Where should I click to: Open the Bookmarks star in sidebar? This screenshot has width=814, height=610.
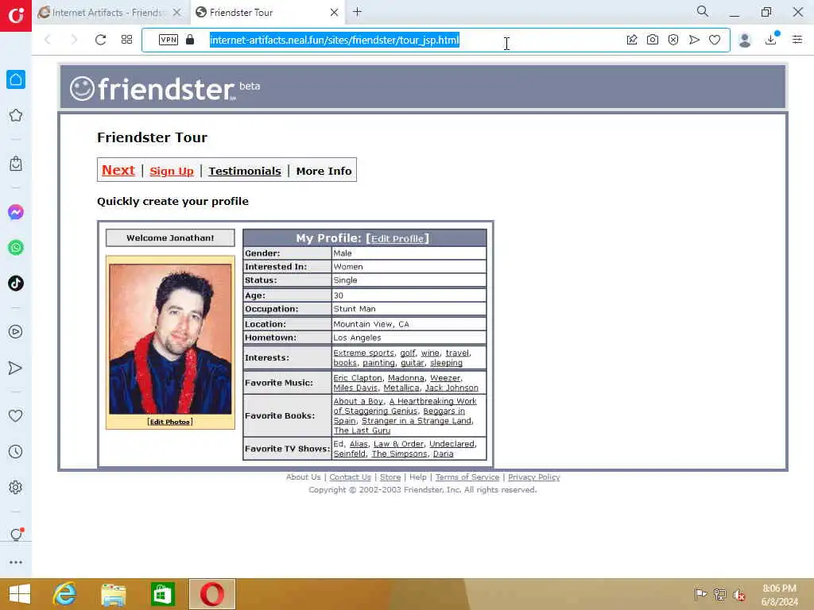[x=16, y=115]
